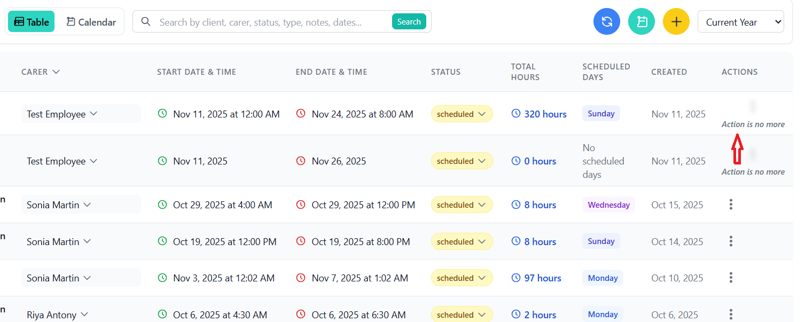Switch to the Calendar view tab
The image size is (805, 322).
91,22
